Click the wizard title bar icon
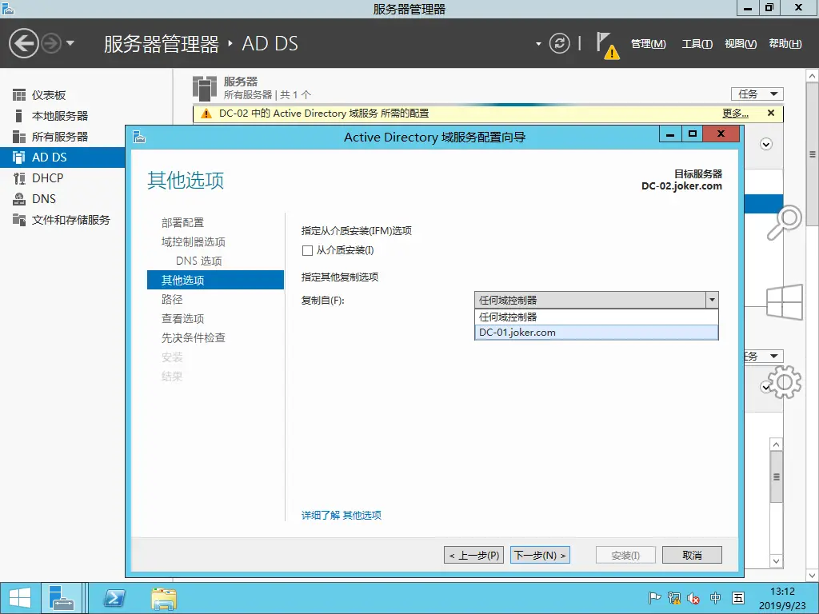This screenshot has height=614, width=819. [139, 138]
